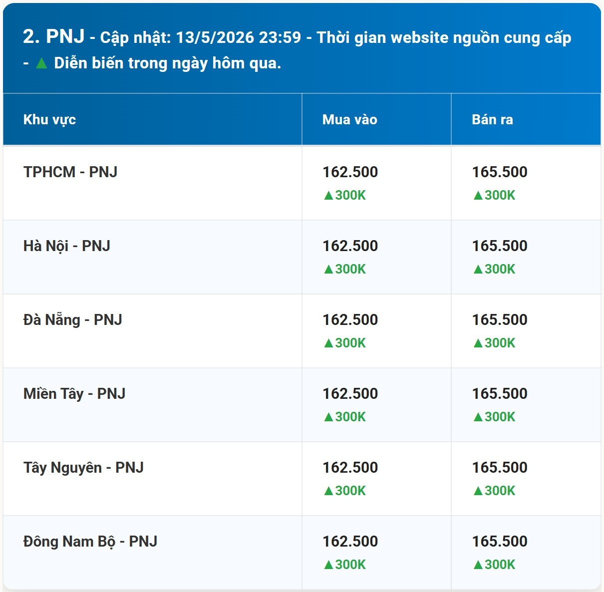Click the green triangle in the header
The width and height of the screenshot is (604, 592).
(41, 63)
